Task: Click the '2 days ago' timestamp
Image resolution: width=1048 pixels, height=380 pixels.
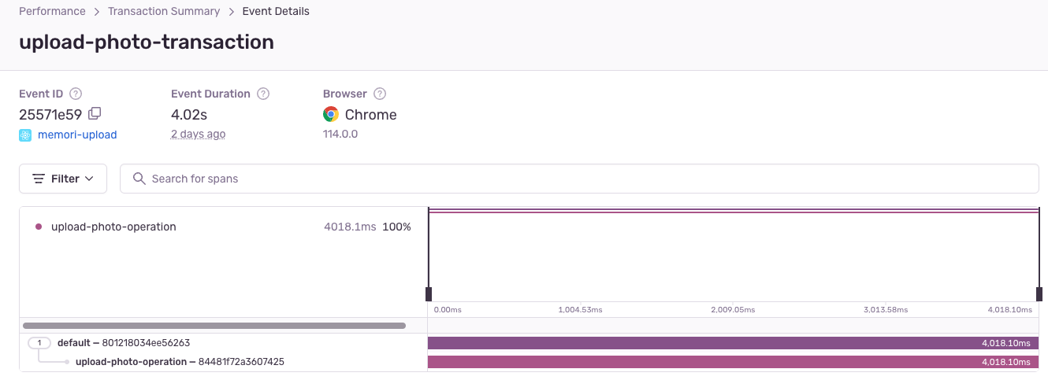Action: click(198, 135)
